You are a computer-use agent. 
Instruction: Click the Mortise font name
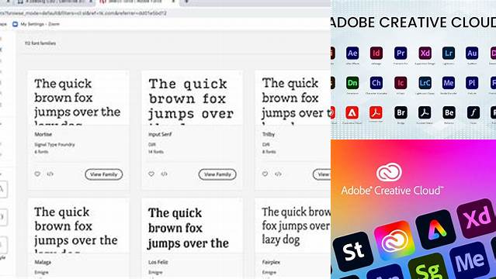(x=43, y=134)
